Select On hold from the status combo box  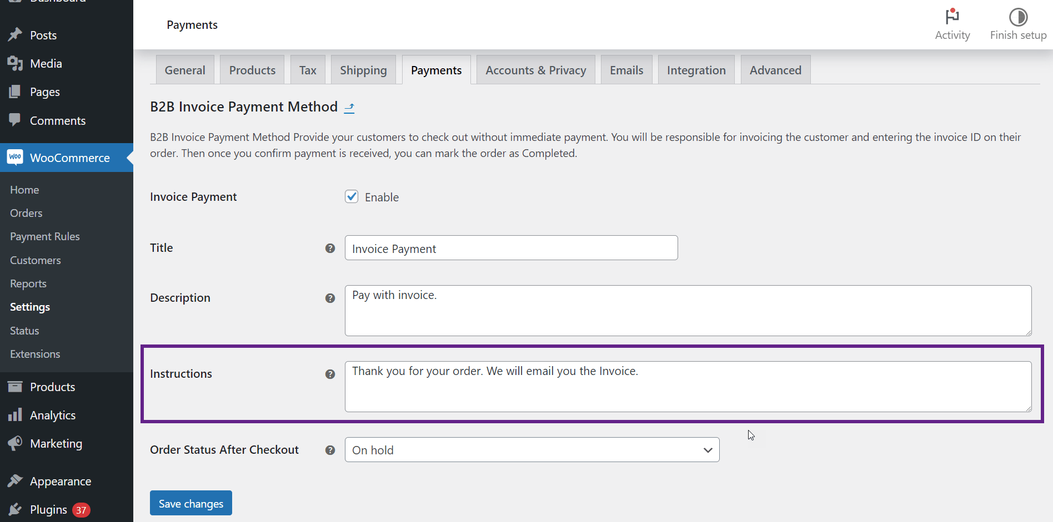[x=531, y=450]
